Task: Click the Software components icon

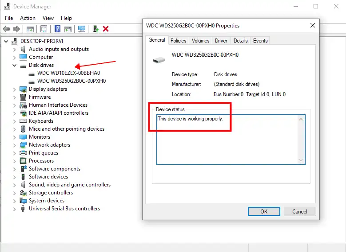Action: [x=24, y=169]
